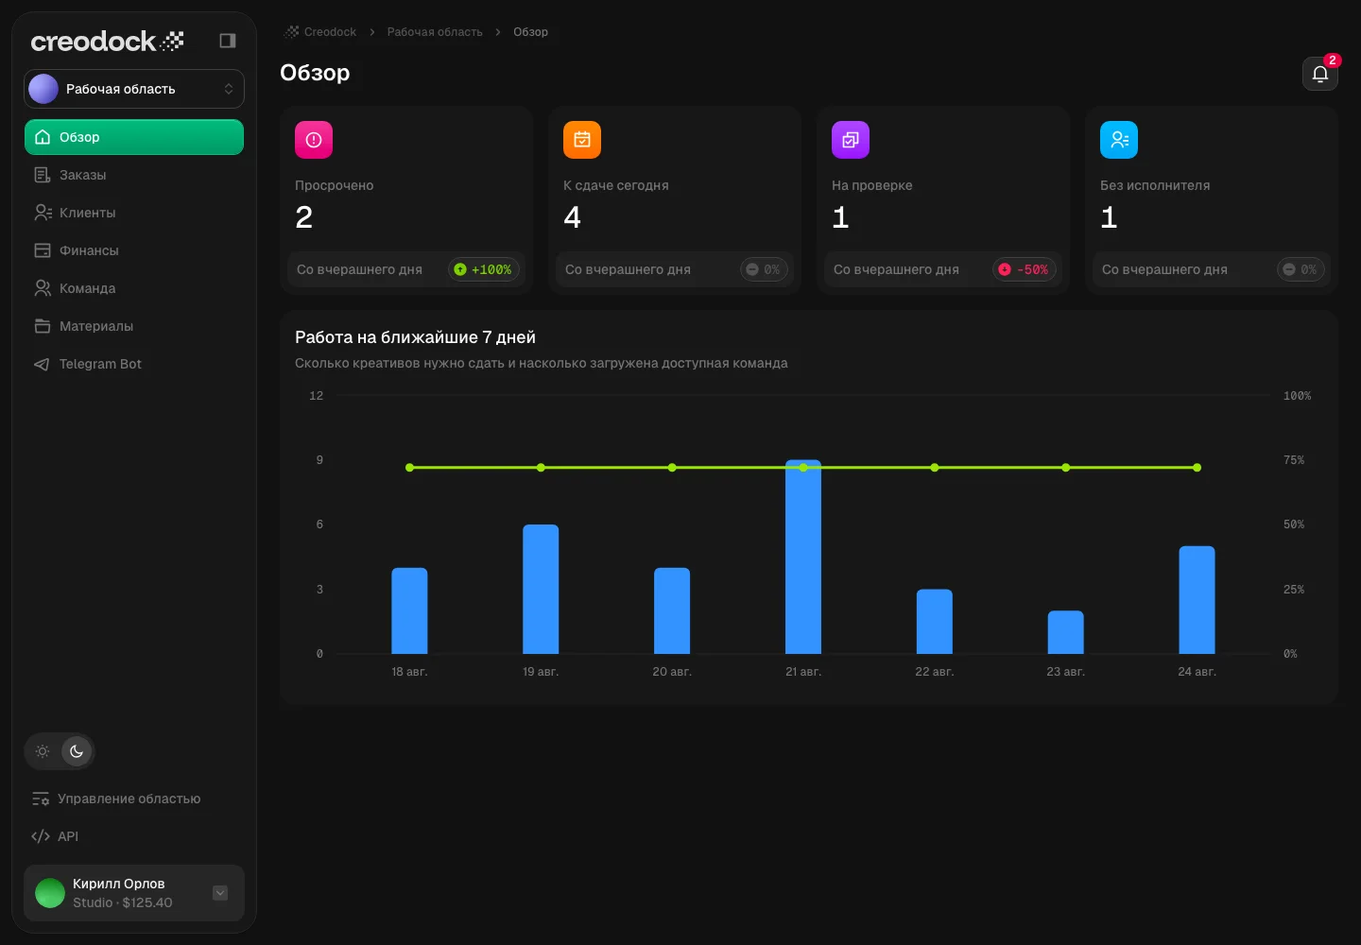The height and width of the screenshot is (945, 1361).
Task: Switch to dark theme moon
Action: (77, 751)
